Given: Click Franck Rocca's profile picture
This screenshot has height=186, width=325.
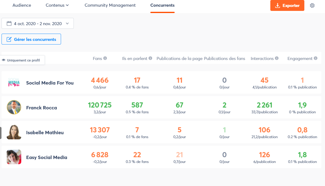Looking at the screenshot, I should (x=14, y=108).
